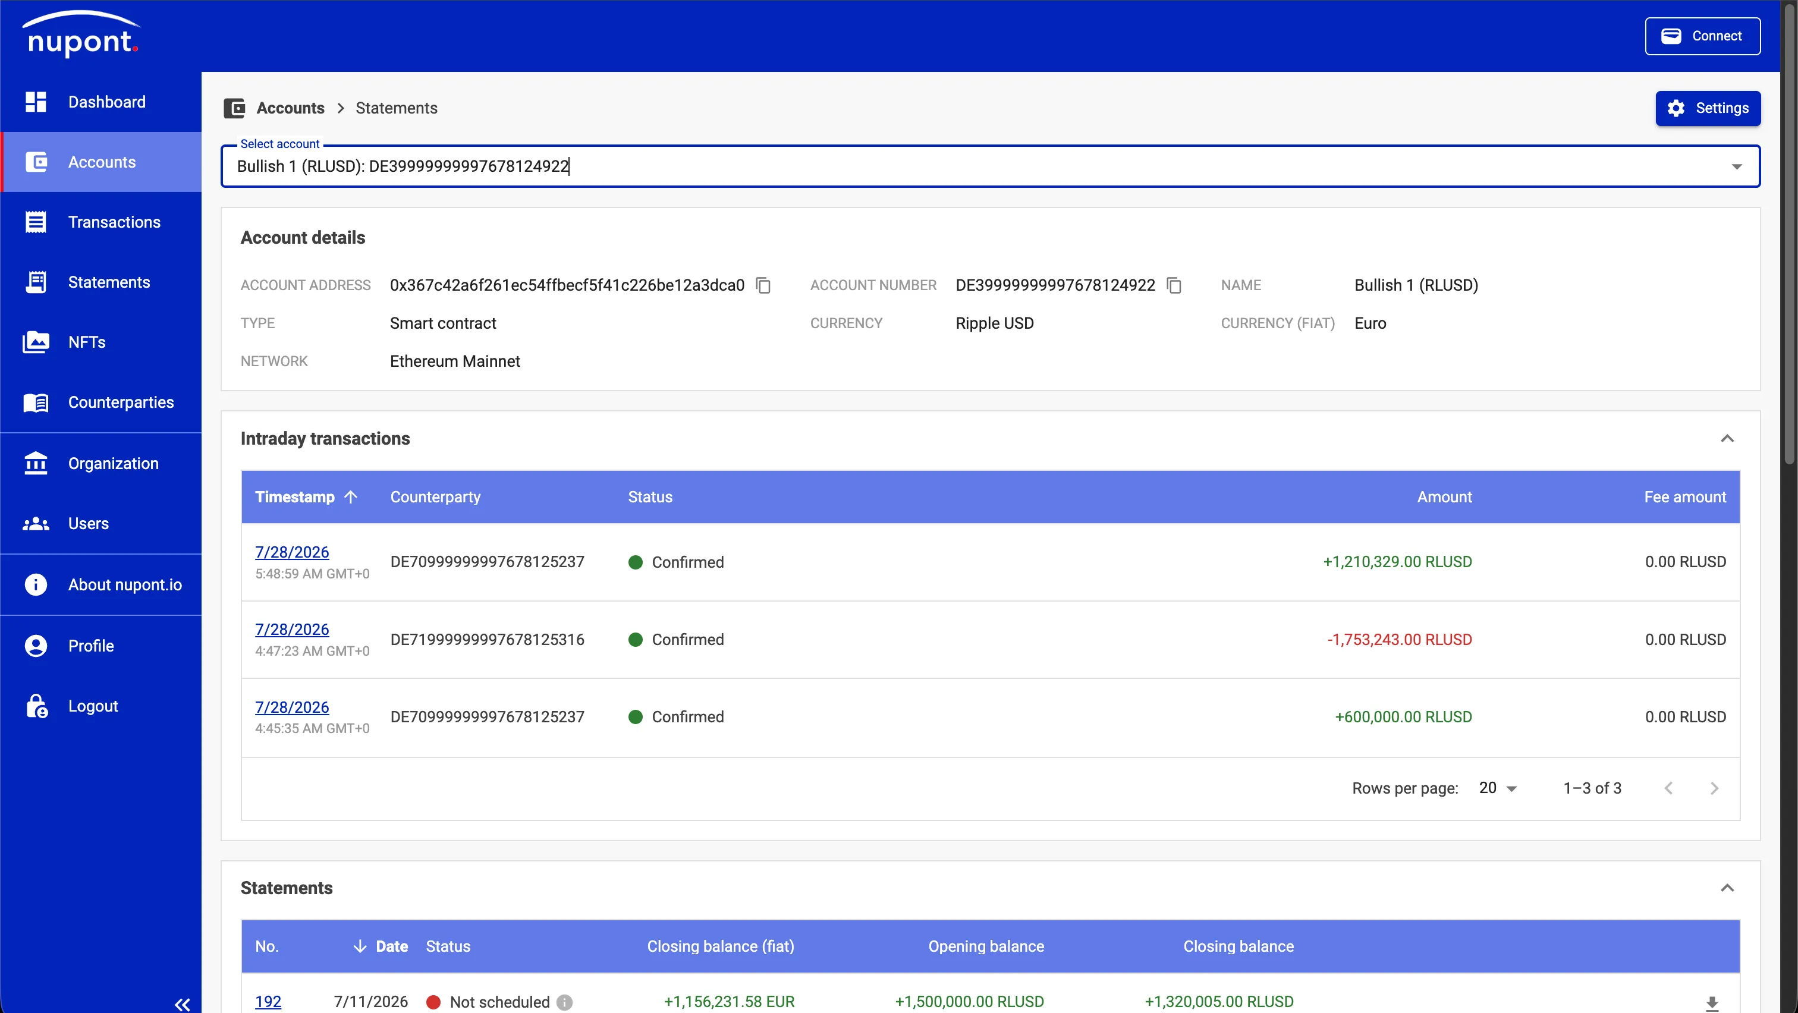The width and height of the screenshot is (1798, 1013).
Task: Click amount +1,210,329.00 RLUSD
Action: pyautogui.click(x=1397, y=562)
